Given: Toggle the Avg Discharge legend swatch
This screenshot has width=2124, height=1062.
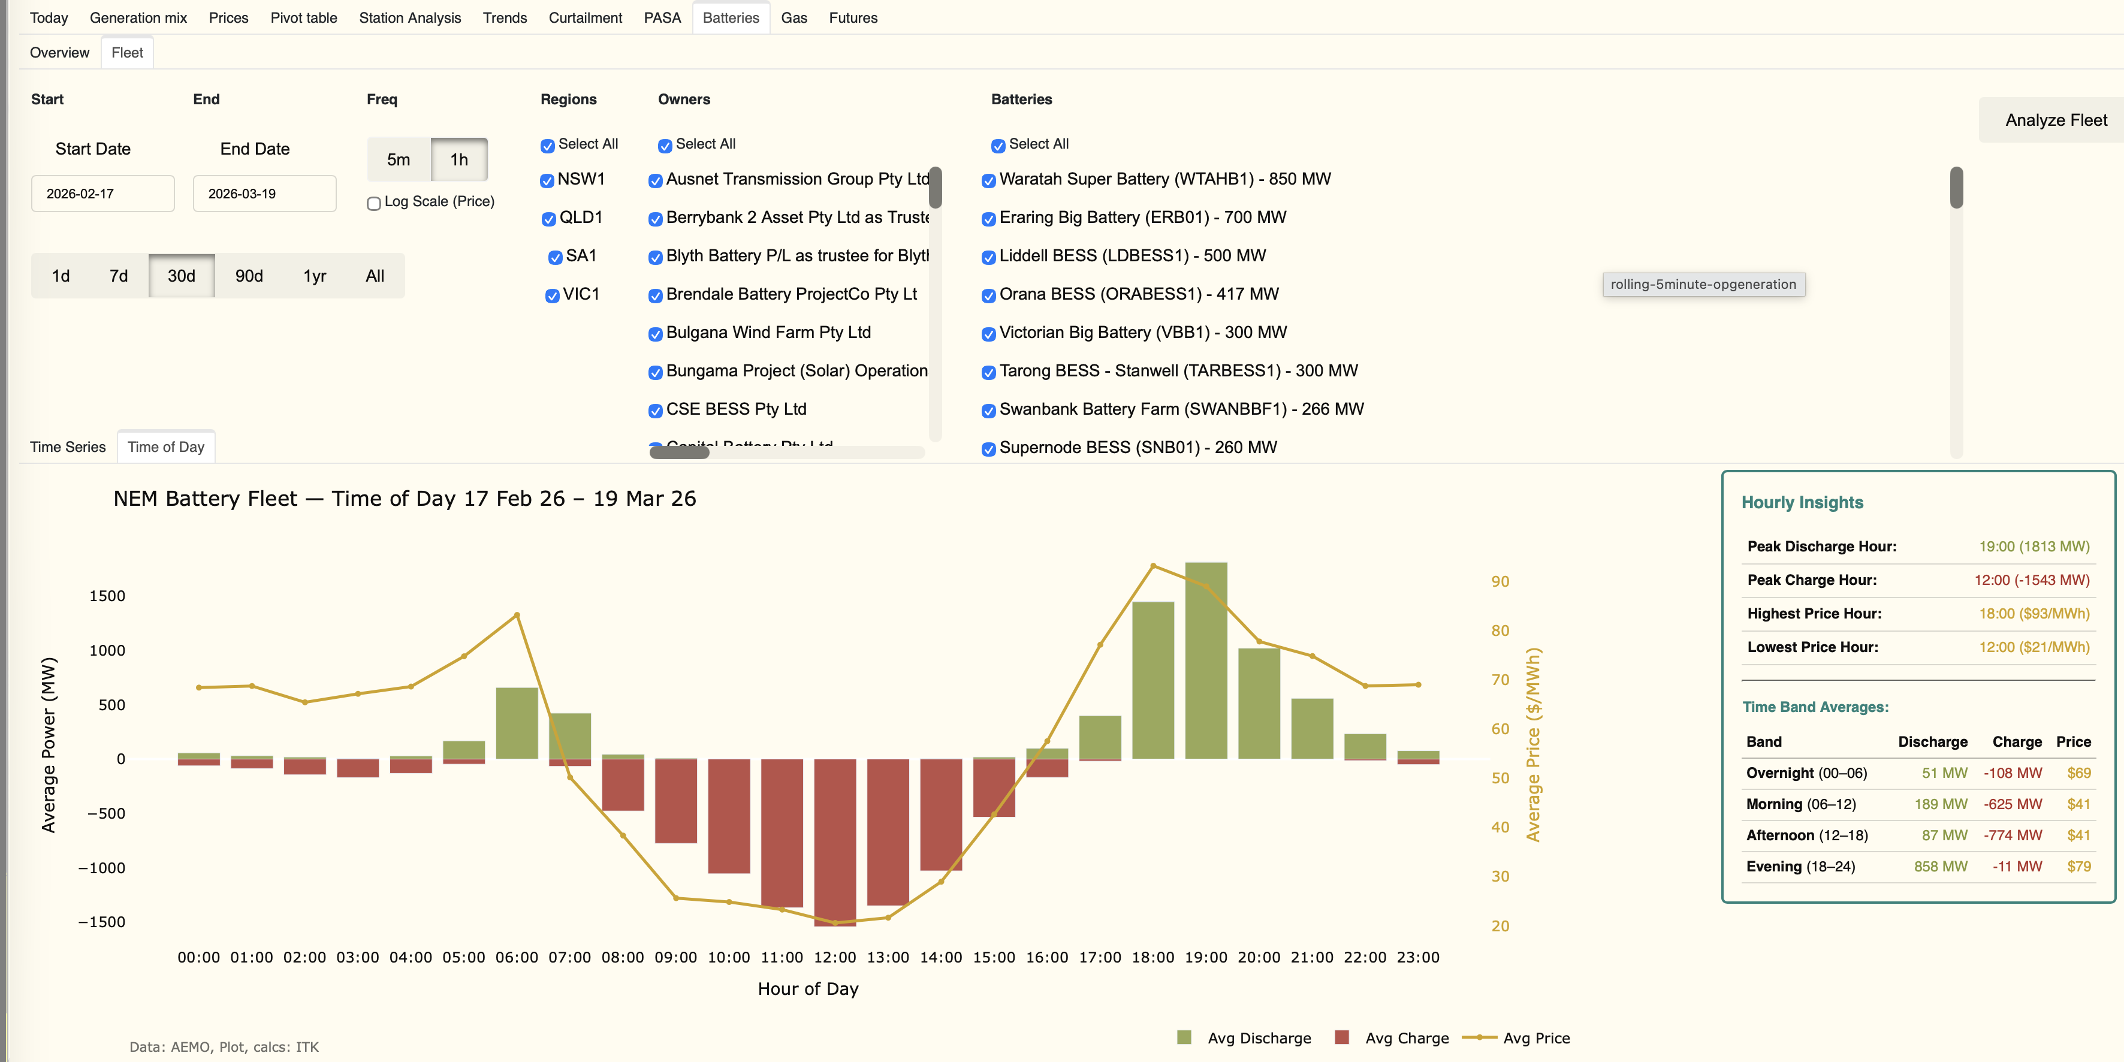Looking at the screenshot, I should pos(1184,1037).
